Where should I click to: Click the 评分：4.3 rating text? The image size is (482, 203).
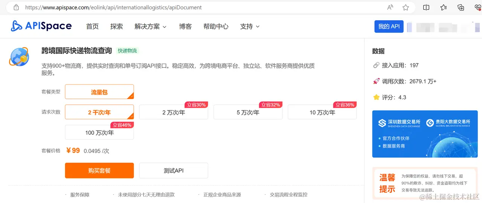(394, 97)
